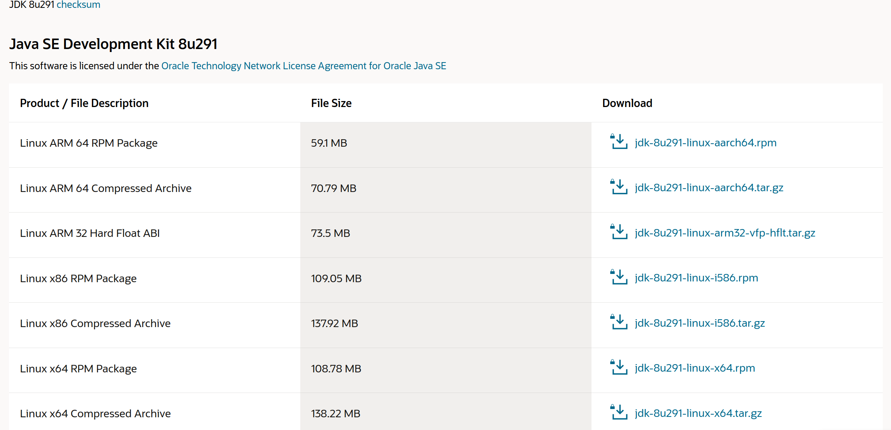Click download icon for linux-i586.rpm
Viewport: 891px width, 430px height.
(x=619, y=277)
